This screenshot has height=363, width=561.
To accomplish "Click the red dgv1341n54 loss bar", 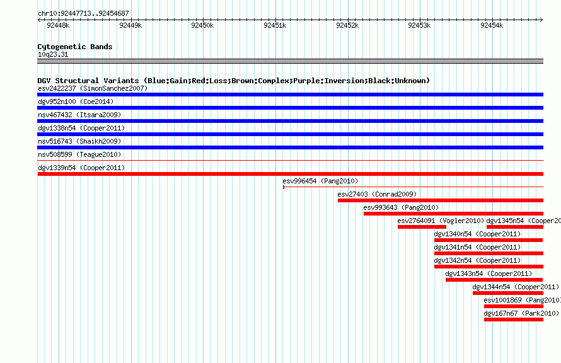I will (x=489, y=253).
